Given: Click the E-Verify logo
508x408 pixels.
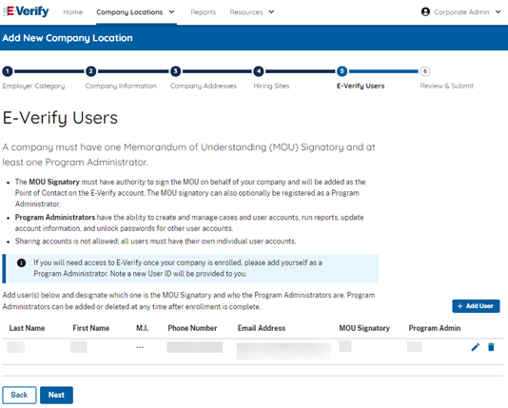Looking at the screenshot, I should point(26,11).
